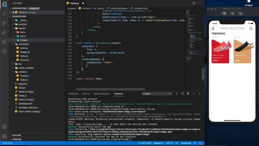Open the Search view in activity bar
Screen dimensions: 259x146
click(x=4, y=13)
